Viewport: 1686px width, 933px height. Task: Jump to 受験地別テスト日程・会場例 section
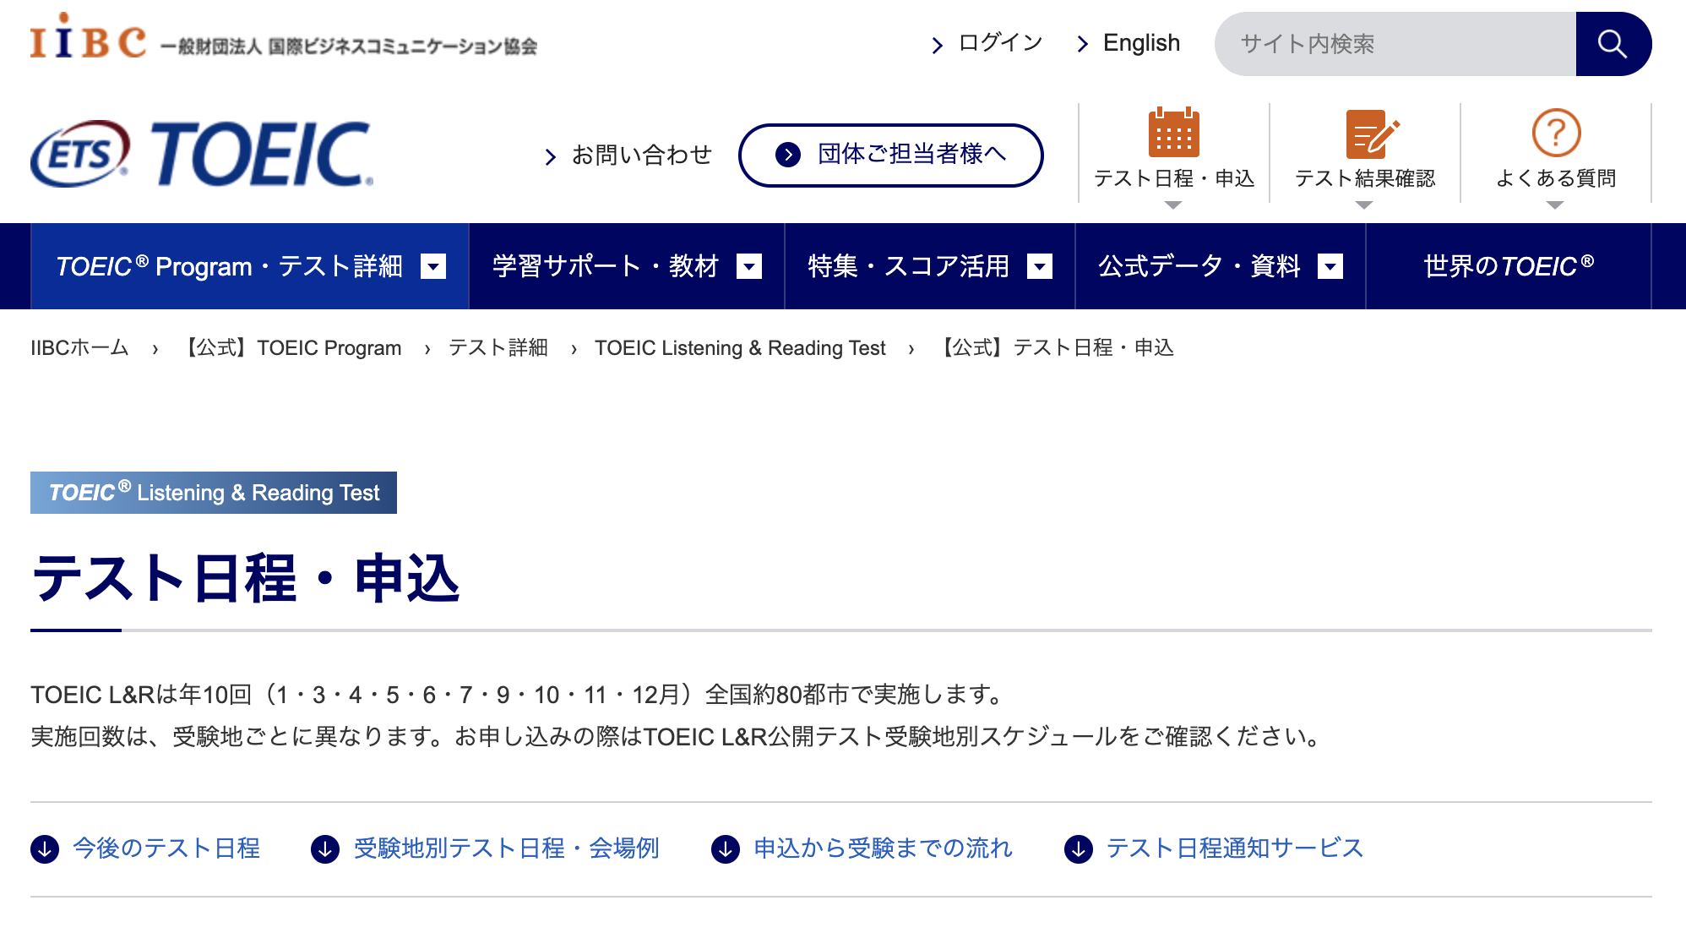point(507,848)
